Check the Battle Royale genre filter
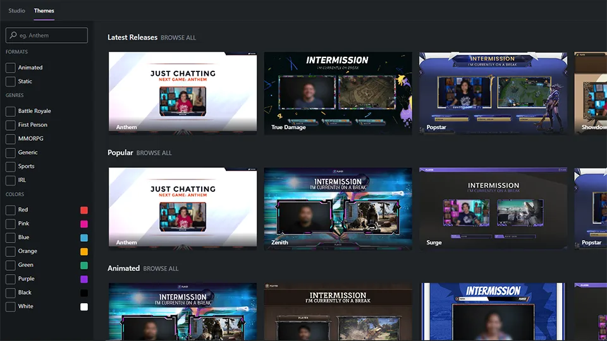This screenshot has width=607, height=341. 11,111
